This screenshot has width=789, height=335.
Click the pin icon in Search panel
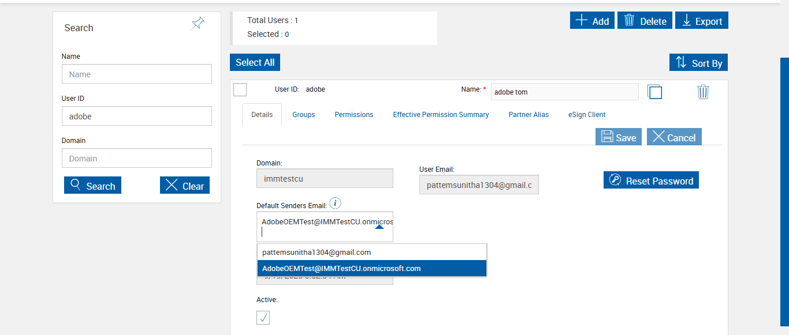tap(198, 24)
